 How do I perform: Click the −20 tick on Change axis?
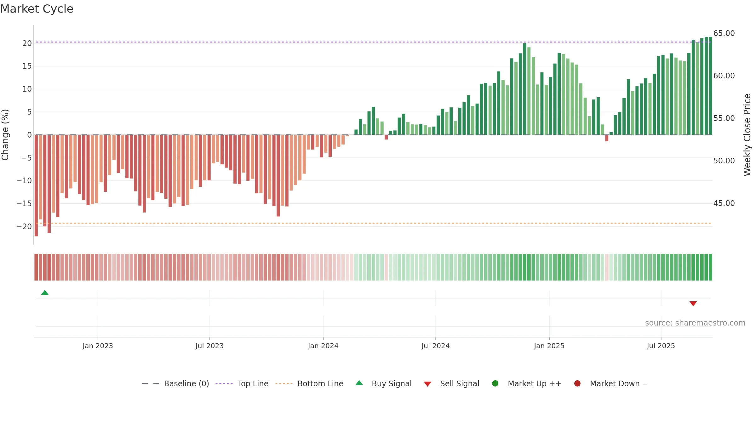(x=24, y=226)
